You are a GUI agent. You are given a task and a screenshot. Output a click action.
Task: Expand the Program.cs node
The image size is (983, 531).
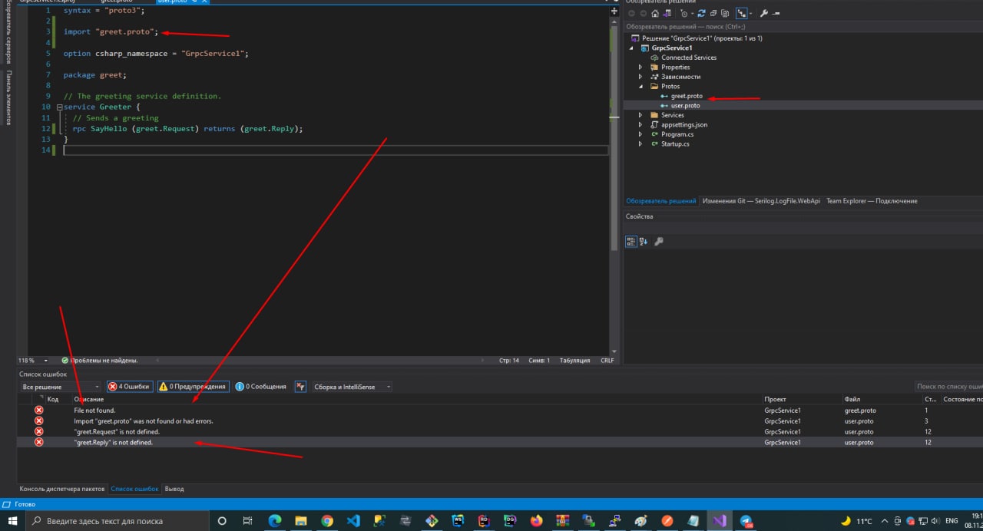click(x=641, y=134)
